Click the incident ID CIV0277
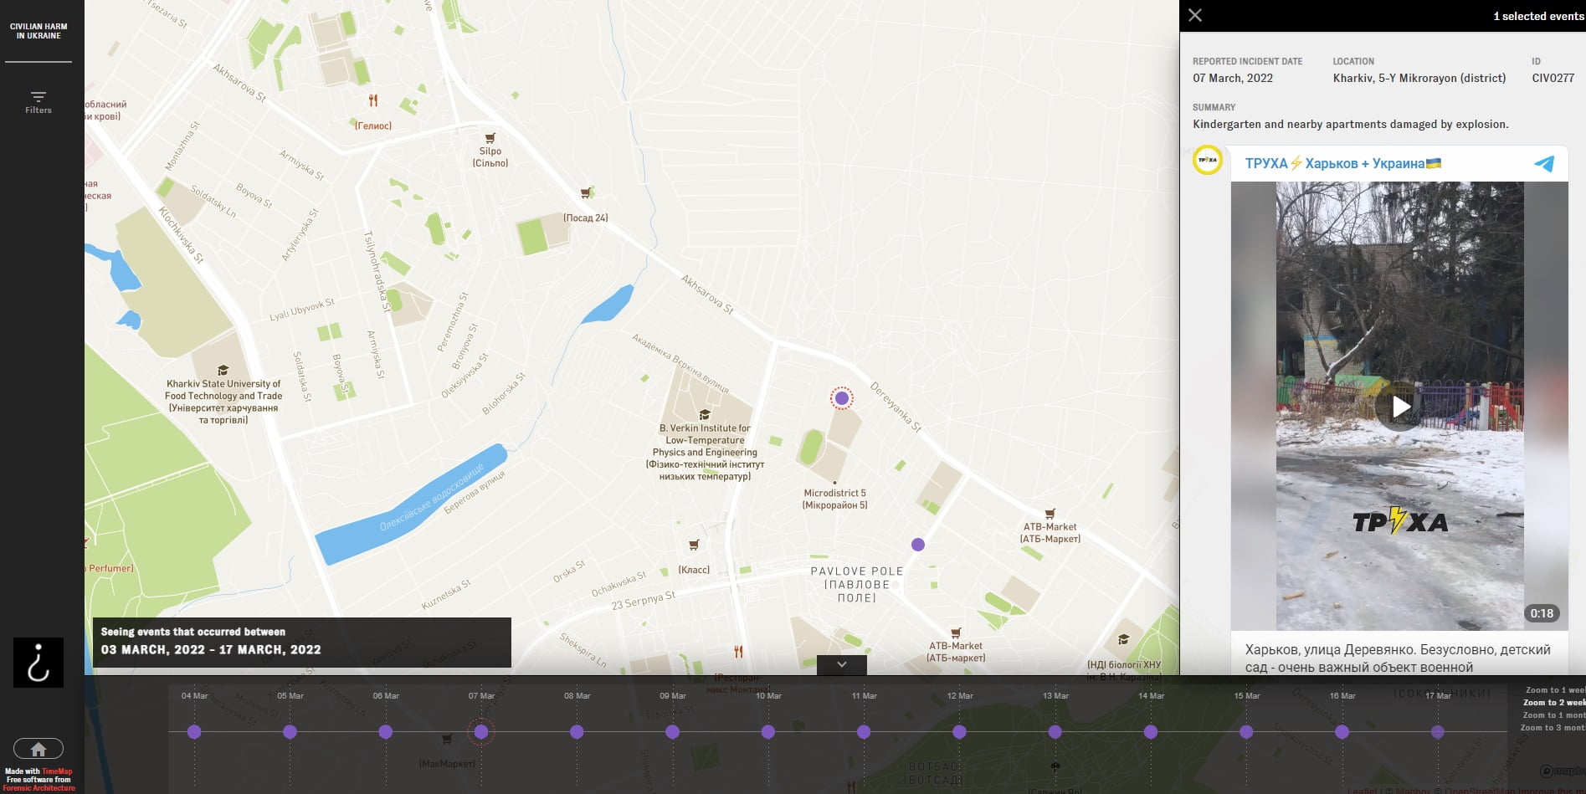Viewport: 1586px width, 794px height. click(x=1553, y=78)
